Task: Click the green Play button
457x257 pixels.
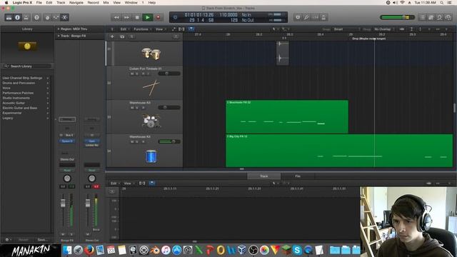Action: tap(148, 17)
